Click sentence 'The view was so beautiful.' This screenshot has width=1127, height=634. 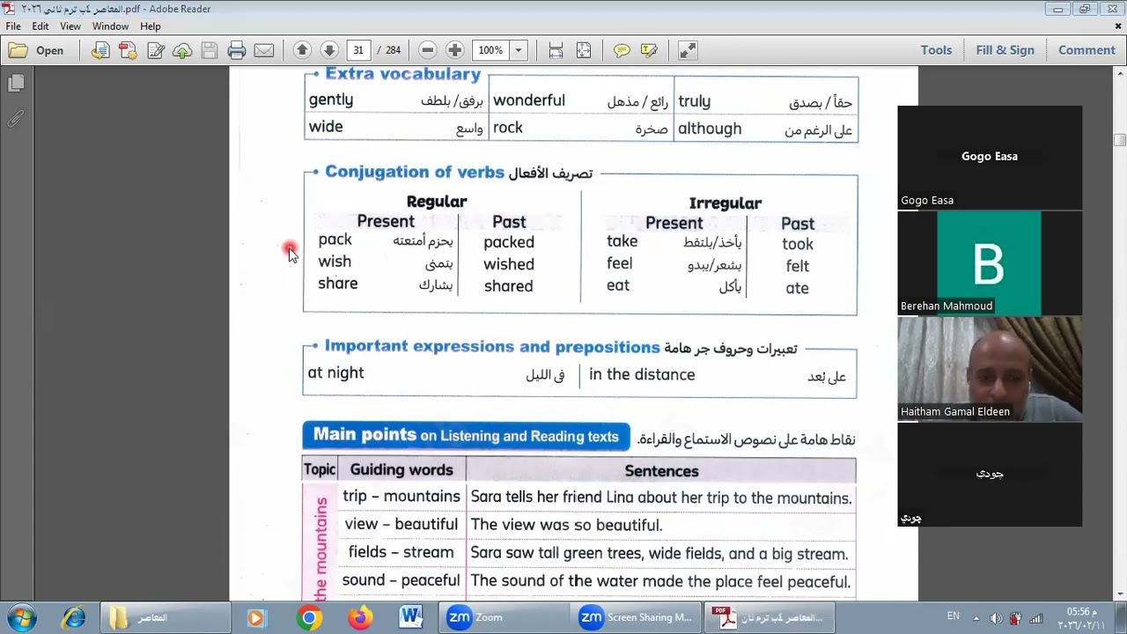tap(566, 525)
